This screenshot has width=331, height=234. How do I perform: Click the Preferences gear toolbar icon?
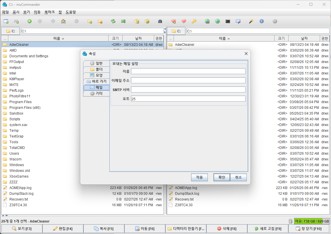[x=275, y=21]
